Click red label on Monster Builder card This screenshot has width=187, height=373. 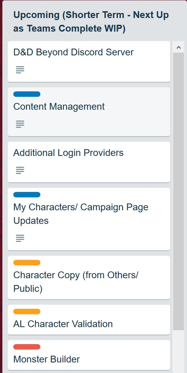coord(27,347)
